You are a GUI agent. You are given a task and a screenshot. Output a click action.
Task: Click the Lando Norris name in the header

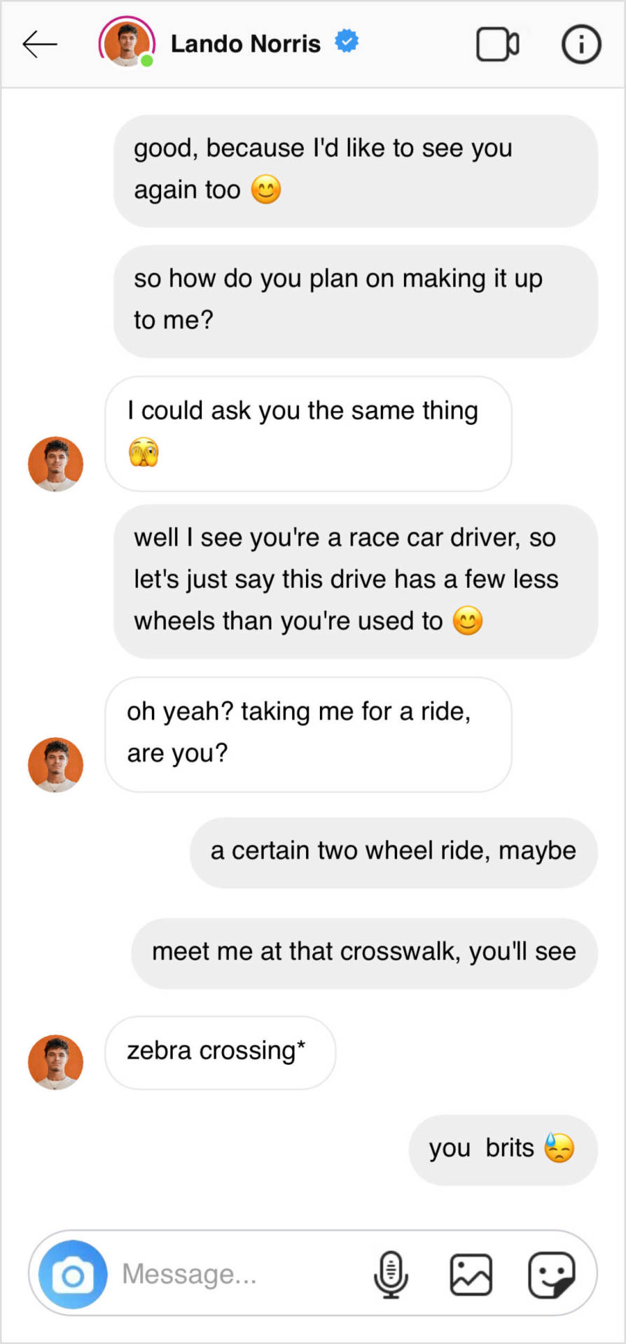point(245,44)
